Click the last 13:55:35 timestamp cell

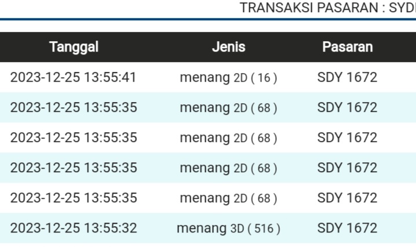click(74, 198)
